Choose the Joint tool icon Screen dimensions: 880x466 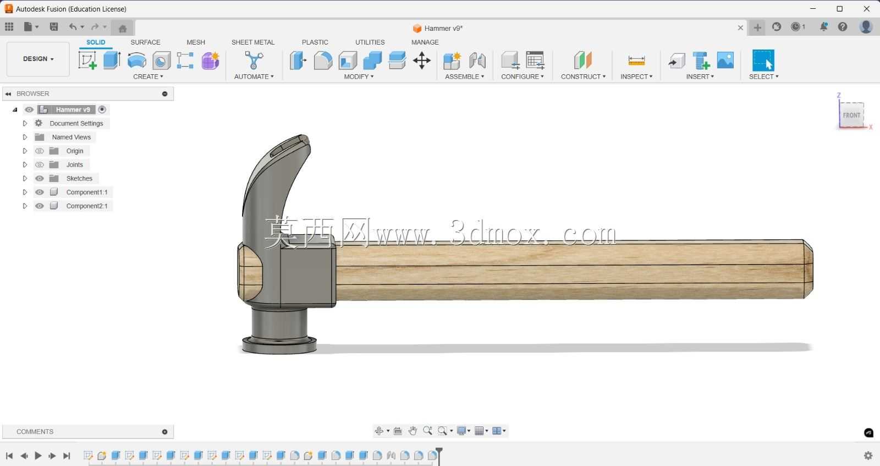pos(477,60)
